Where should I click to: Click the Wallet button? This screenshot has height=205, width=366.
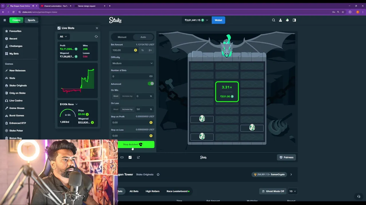pyautogui.click(x=218, y=20)
